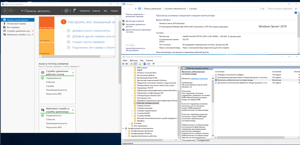This screenshot has height=145, width=300.
Task: Toggle console tree show/hide icon
Action: pos(135,64)
